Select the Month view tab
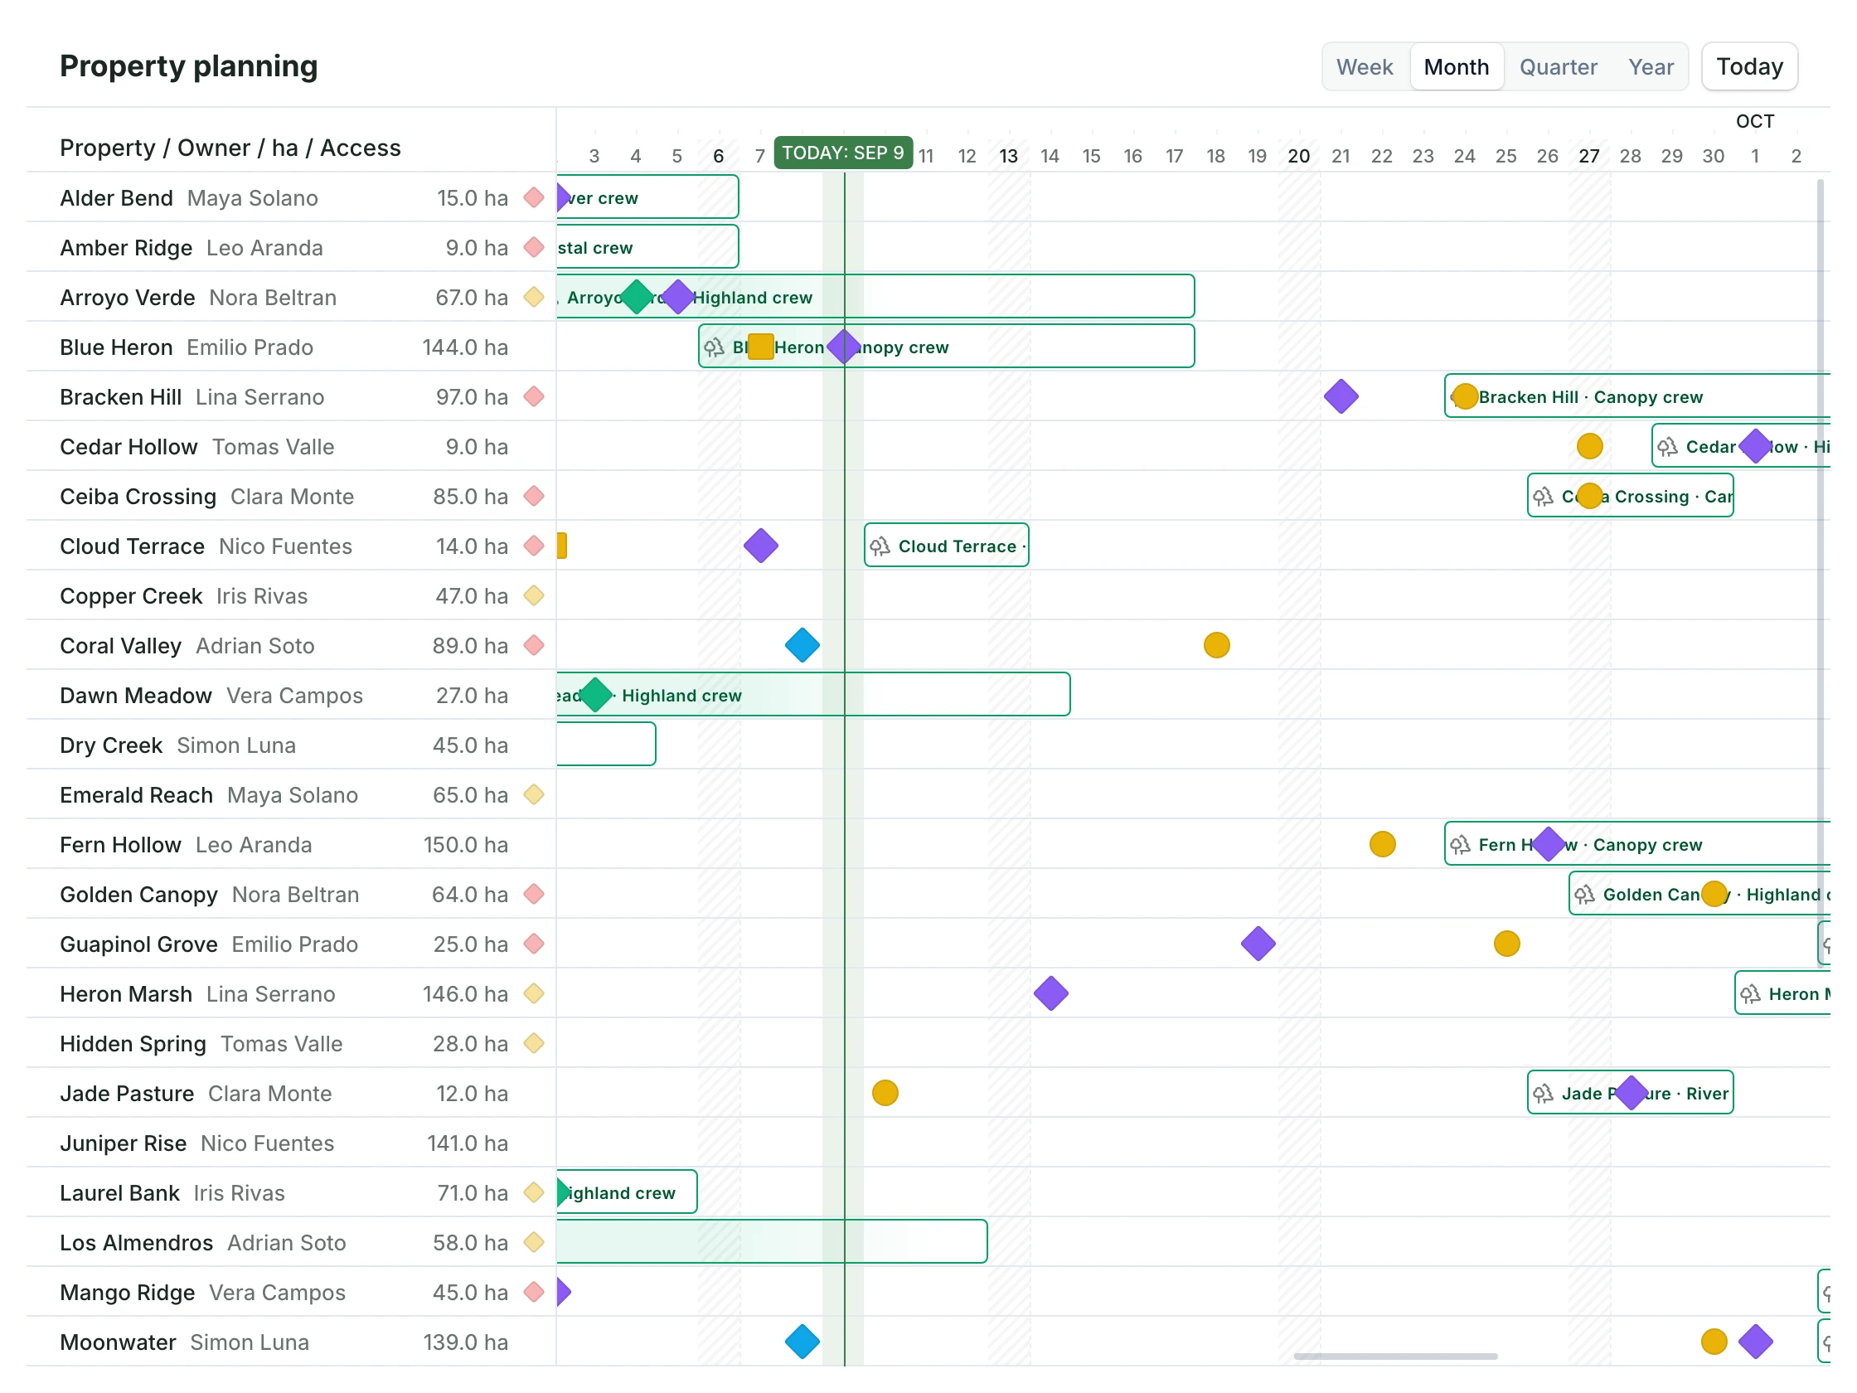The width and height of the screenshot is (1857, 1393). click(1456, 66)
